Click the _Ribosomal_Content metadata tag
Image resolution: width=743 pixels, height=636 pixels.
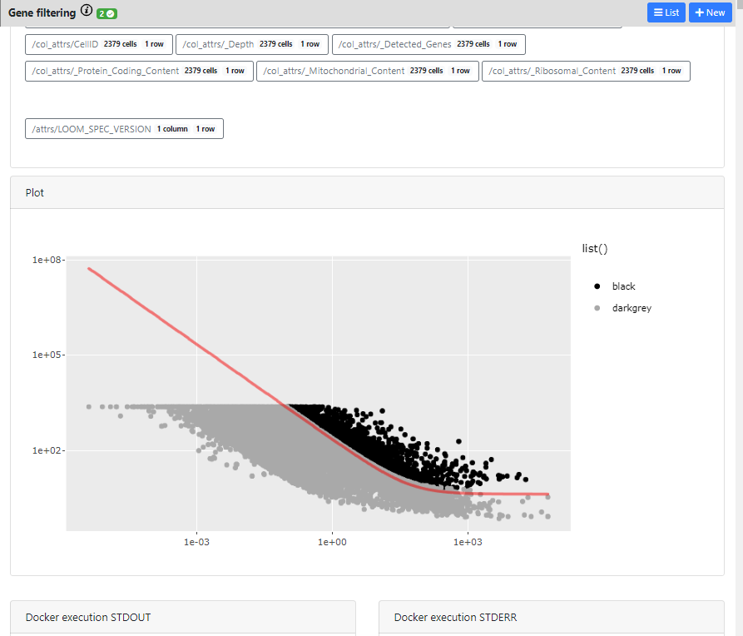pos(586,71)
